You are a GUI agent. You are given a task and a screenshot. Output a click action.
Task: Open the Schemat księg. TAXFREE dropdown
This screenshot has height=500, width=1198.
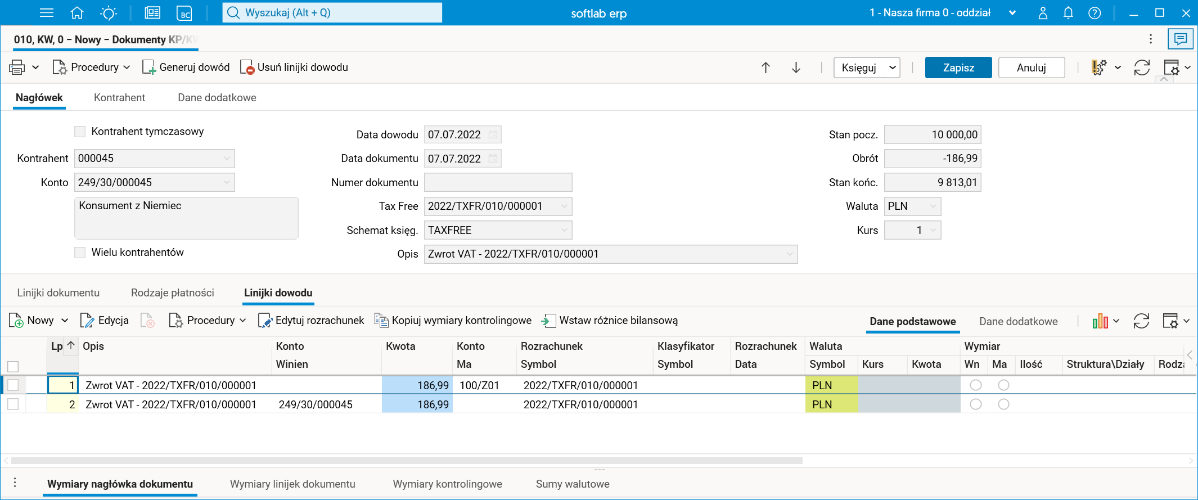click(x=564, y=230)
